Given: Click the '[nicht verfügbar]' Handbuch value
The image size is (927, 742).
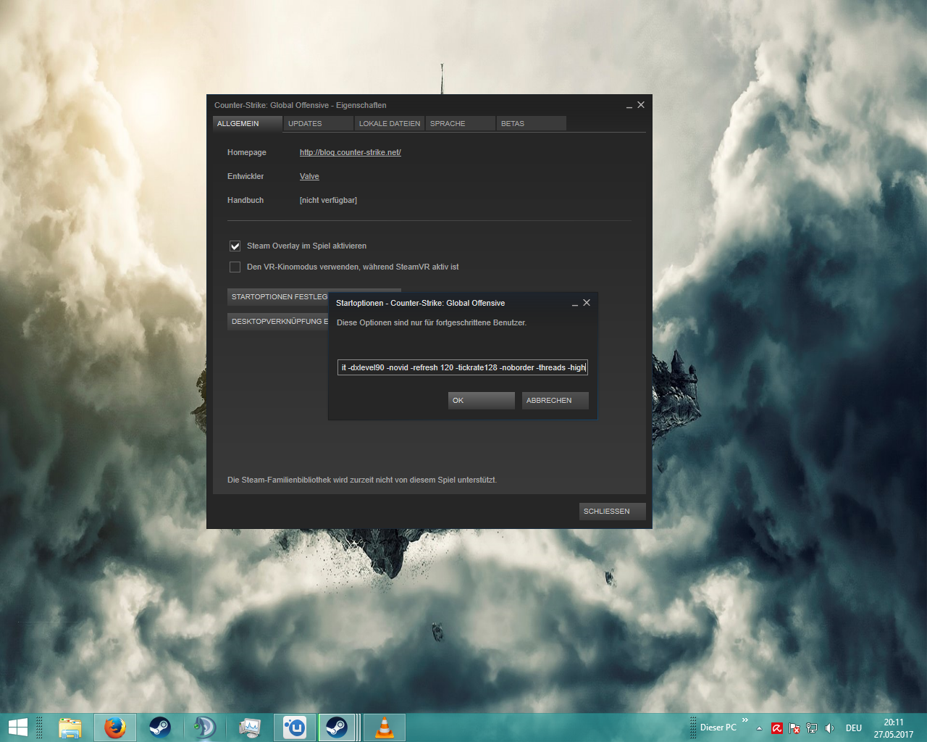Looking at the screenshot, I should tap(328, 200).
